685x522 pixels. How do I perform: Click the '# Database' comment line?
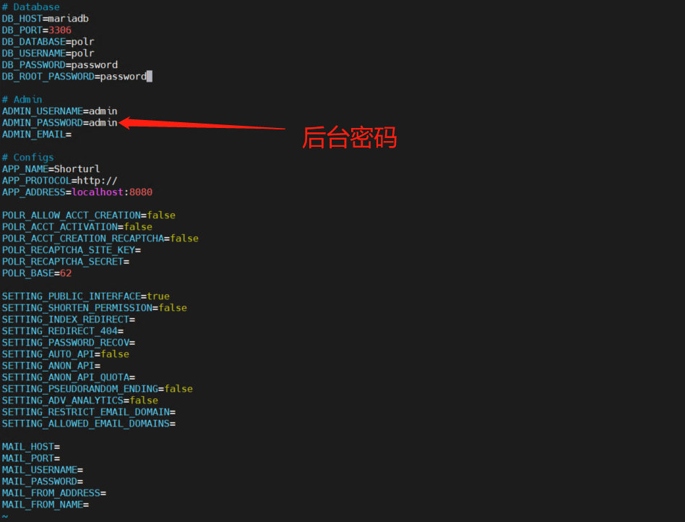pos(30,7)
